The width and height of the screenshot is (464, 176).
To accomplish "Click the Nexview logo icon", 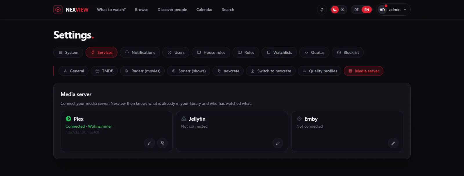I will [58, 10].
